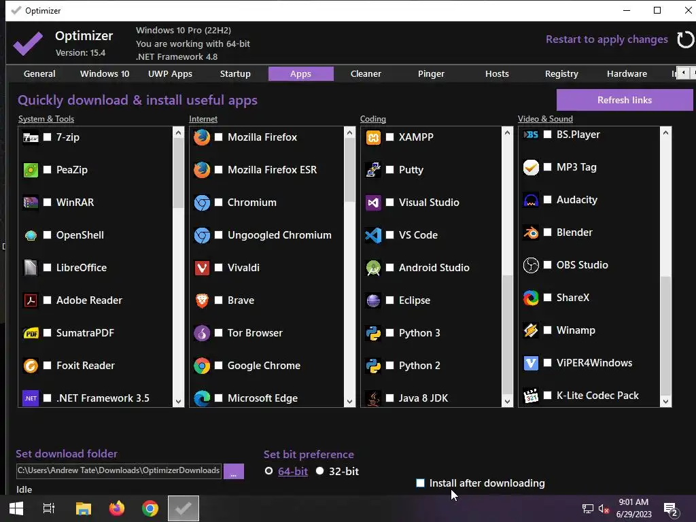Open the Windows Start menu
This screenshot has width=696, height=522.
(x=16, y=508)
